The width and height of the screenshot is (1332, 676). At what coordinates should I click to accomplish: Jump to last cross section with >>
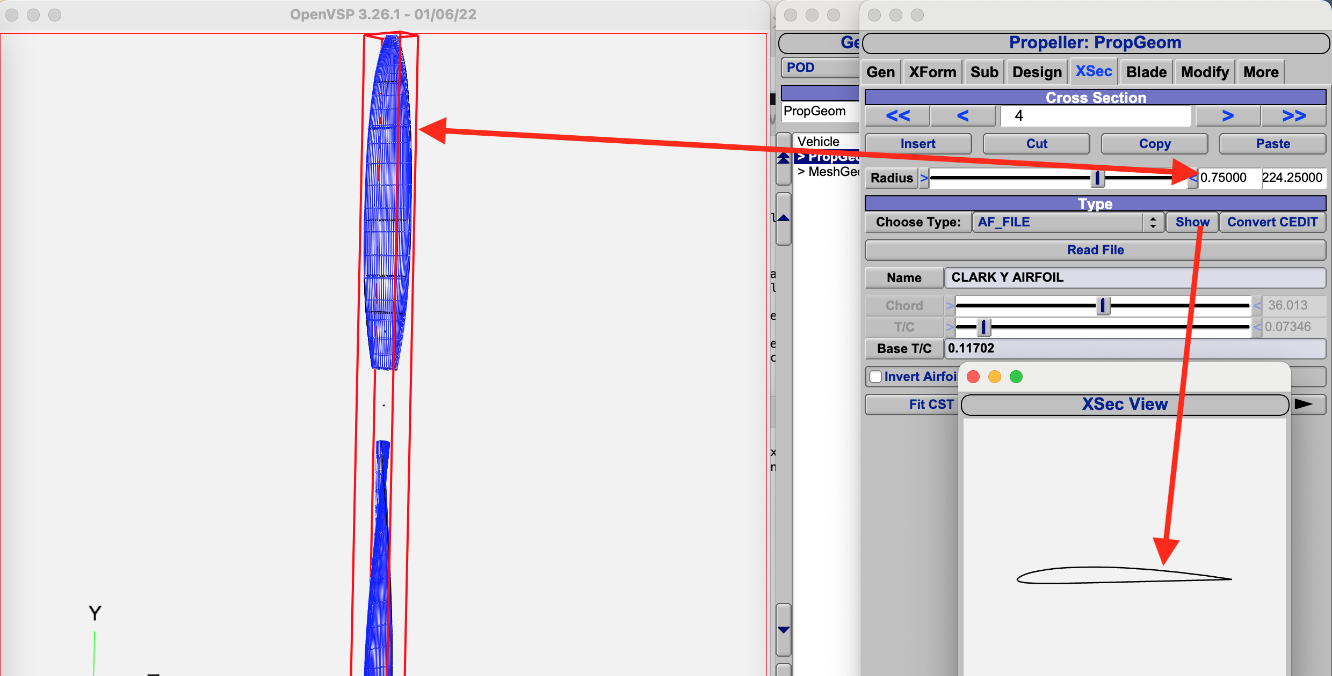click(x=1293, y=116)
